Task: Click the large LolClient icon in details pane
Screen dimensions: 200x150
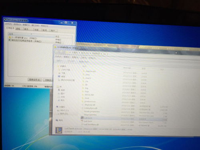Action: pyautogui.click(x=59, y=130)
